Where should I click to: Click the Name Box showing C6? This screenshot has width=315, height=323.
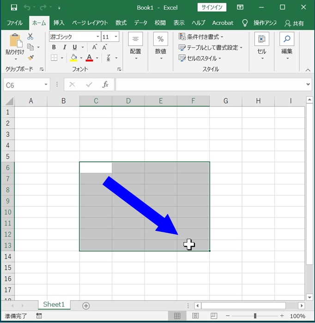click(23, 85)
